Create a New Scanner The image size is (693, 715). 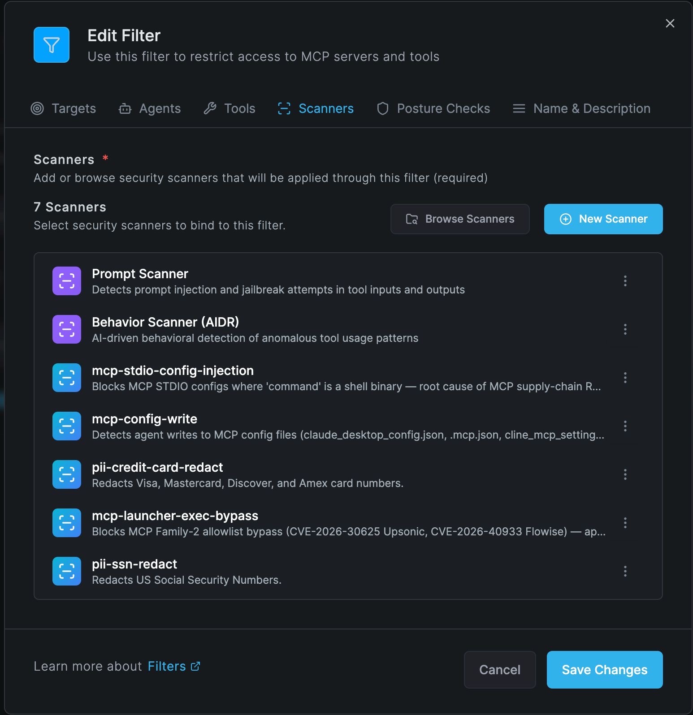coord(603,219)
